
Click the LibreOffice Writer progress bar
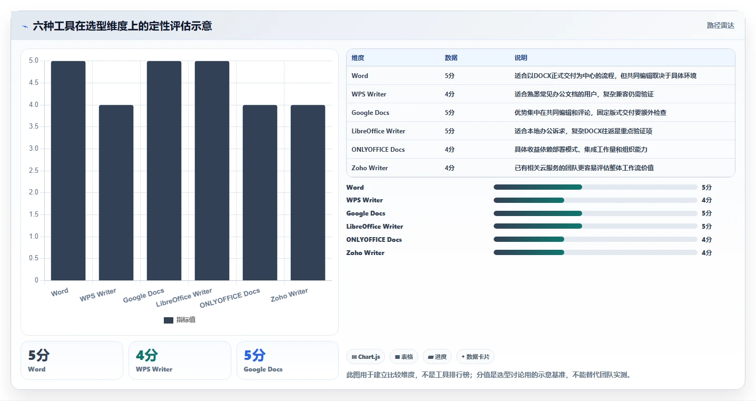coord(595,227)
